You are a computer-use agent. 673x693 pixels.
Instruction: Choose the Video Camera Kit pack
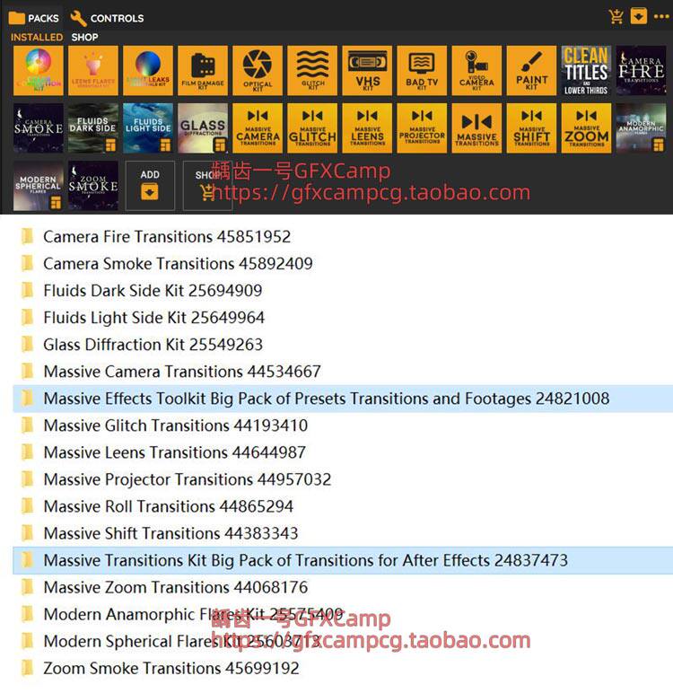click(x=476, y=70)
